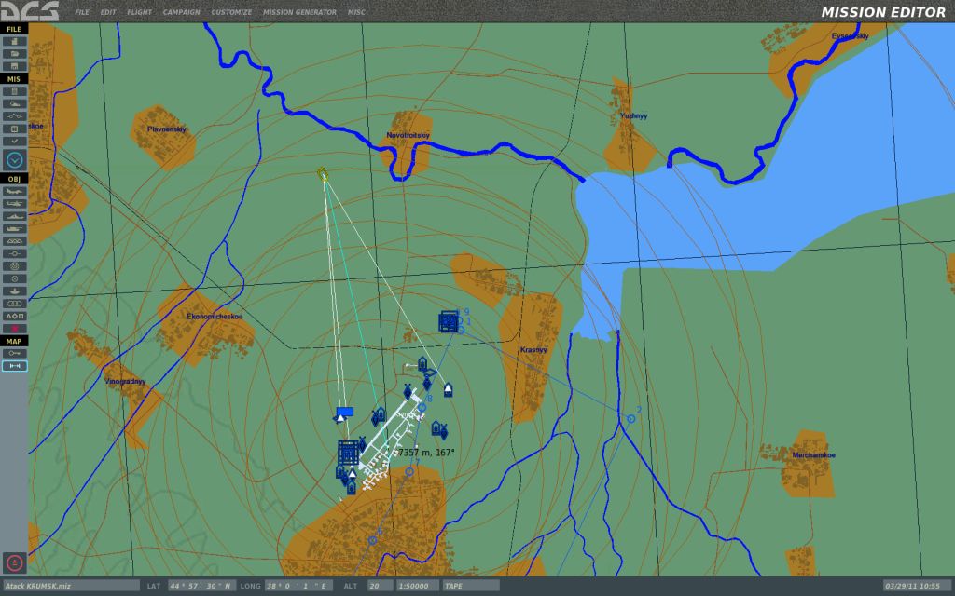Toggle the distance tape measure tool

(x=14, y=365)
